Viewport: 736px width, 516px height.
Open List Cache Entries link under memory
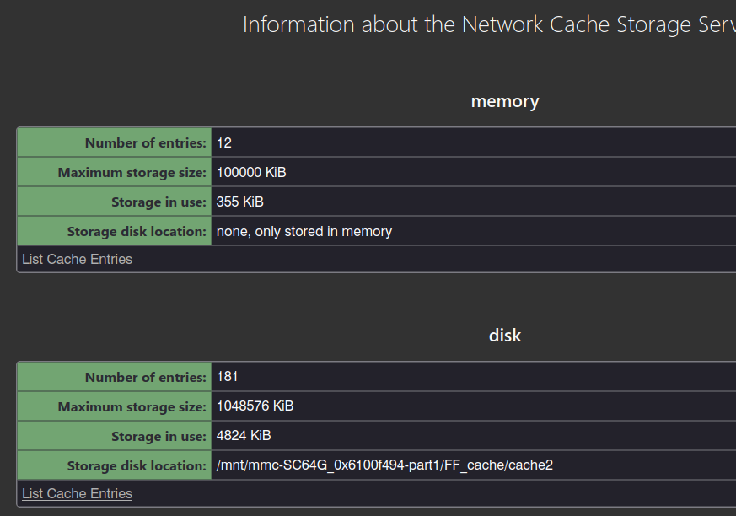[77, 259]
